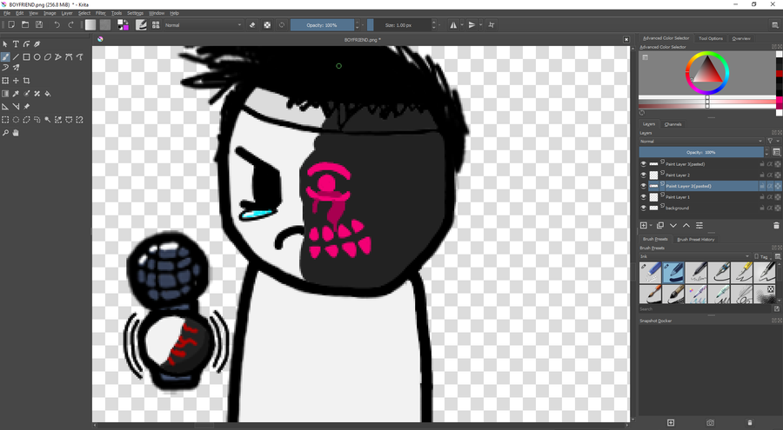Open layer filter funnel dropdown
783x430 pixels.
(x=773, y=142)
